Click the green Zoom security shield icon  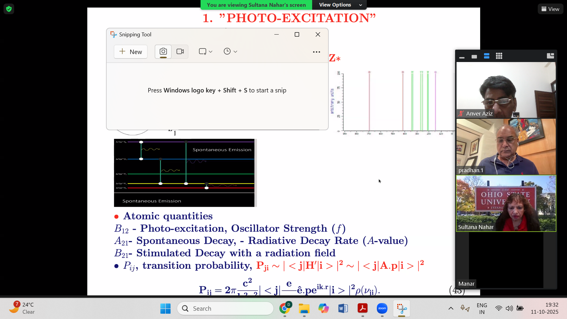coord(9,9)
